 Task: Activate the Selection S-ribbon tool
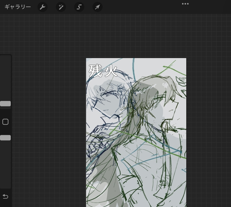tap(79, 7)
